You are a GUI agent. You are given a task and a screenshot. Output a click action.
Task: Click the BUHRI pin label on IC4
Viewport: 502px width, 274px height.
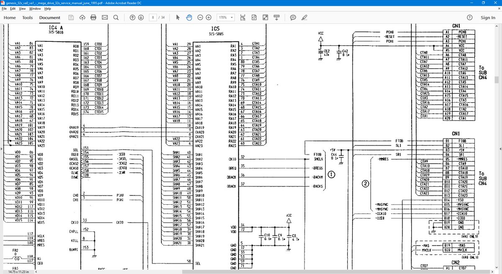tap(74, 249)
